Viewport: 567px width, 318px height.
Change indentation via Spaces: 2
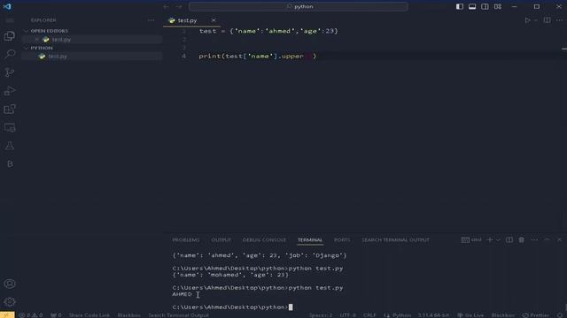tap(321, 315)
